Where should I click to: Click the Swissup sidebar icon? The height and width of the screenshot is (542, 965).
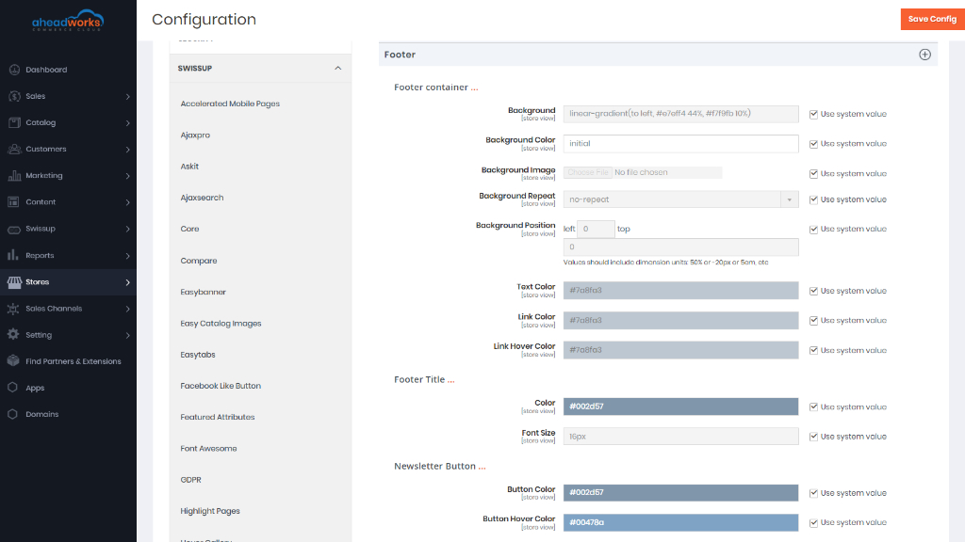[14, 229]
